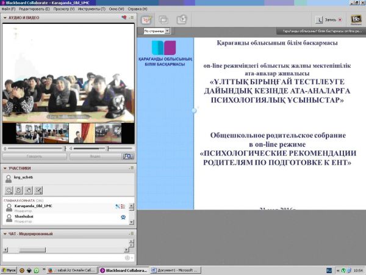Switch to Application Sharing mode
This screenshot has height=275, width=366.
coord(164,19)
